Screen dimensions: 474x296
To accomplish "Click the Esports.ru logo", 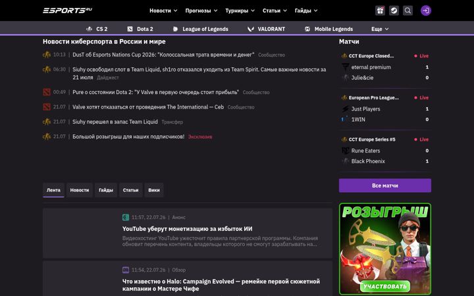I will point(67,11).
